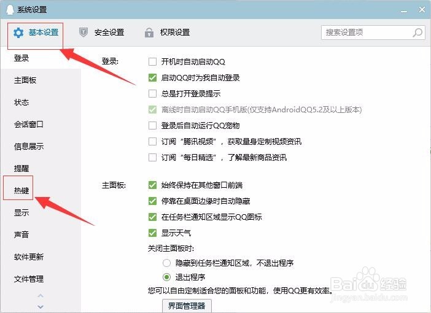Select 状态 in the left sidebar
Image resolution: width=431 pixels, height=313 pixels.
21,102
